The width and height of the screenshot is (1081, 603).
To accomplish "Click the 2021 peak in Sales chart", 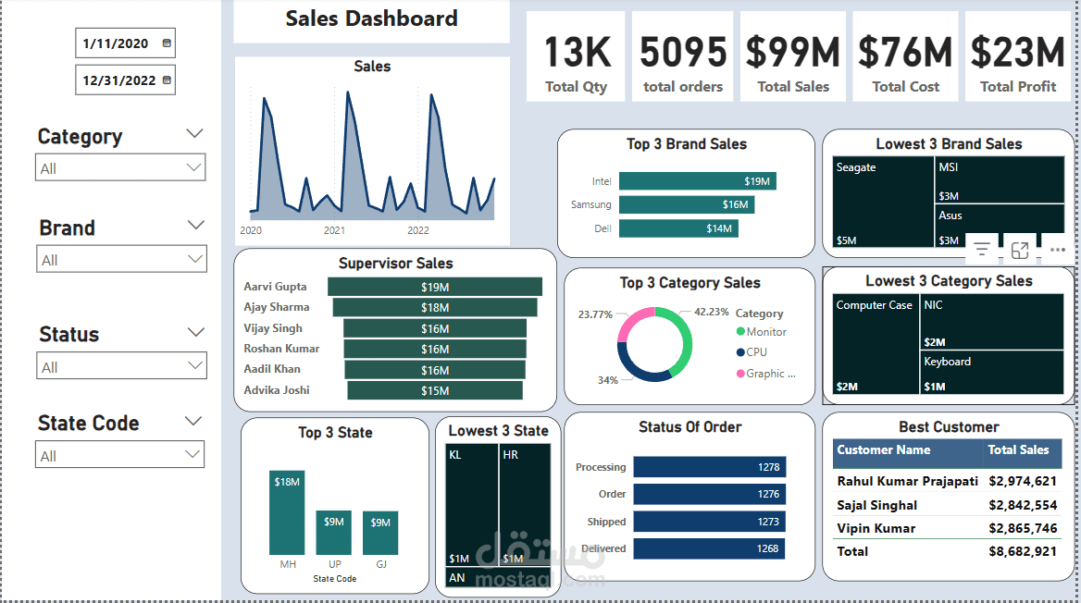I will click(348, 93).
